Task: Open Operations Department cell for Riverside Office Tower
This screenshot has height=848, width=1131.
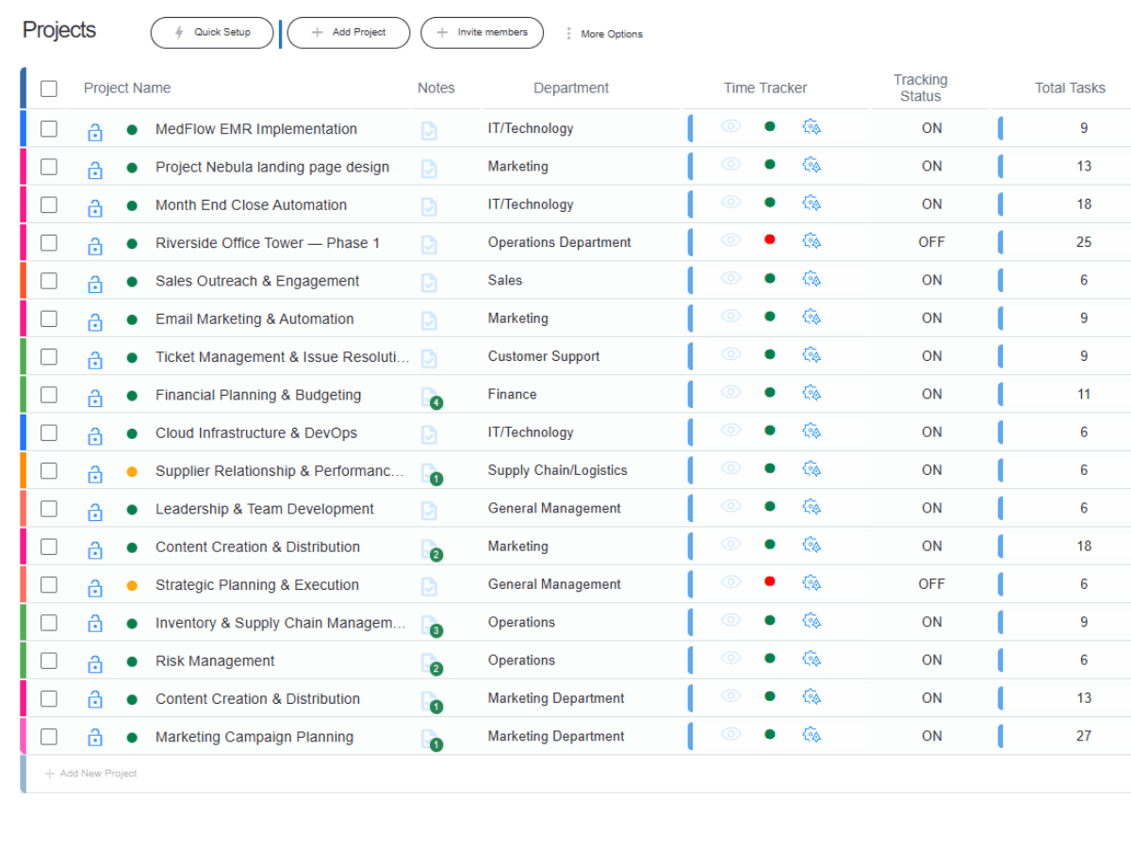Action: point(560,242)
